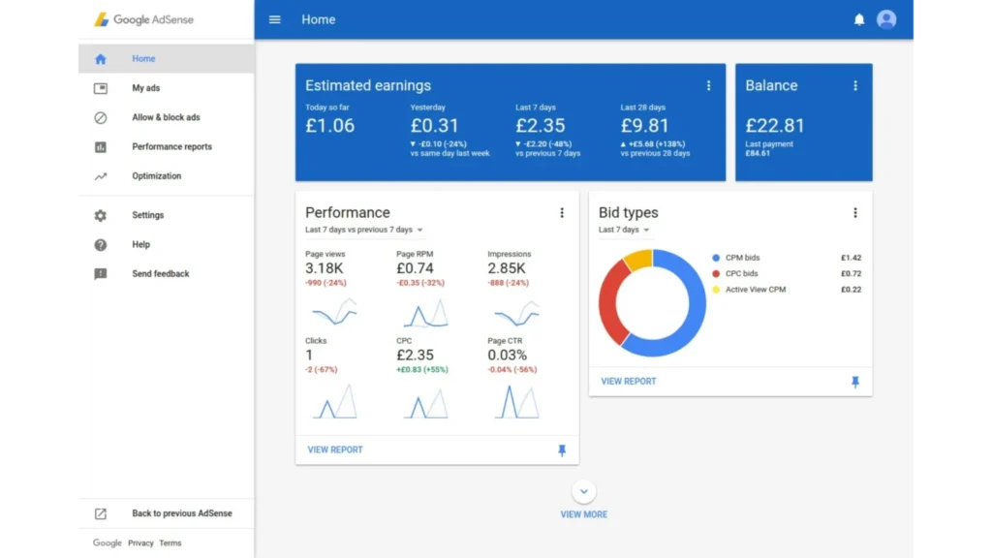Click the Last 7 days £2.35 earnings
Viewport: 992px width, 558px height.
click(x=541, y=125)
